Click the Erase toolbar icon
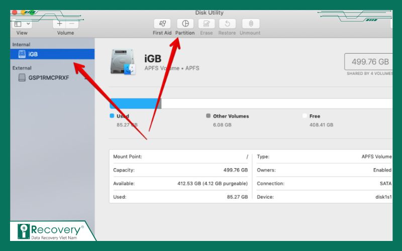Viewport: 402px width, 251px height. click(206, 24)
